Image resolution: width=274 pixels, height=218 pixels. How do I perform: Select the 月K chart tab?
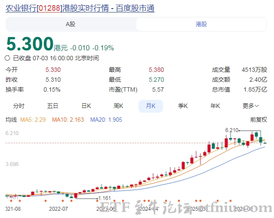151,106
